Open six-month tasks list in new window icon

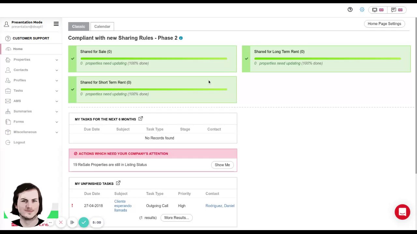[x=140, y=119]
